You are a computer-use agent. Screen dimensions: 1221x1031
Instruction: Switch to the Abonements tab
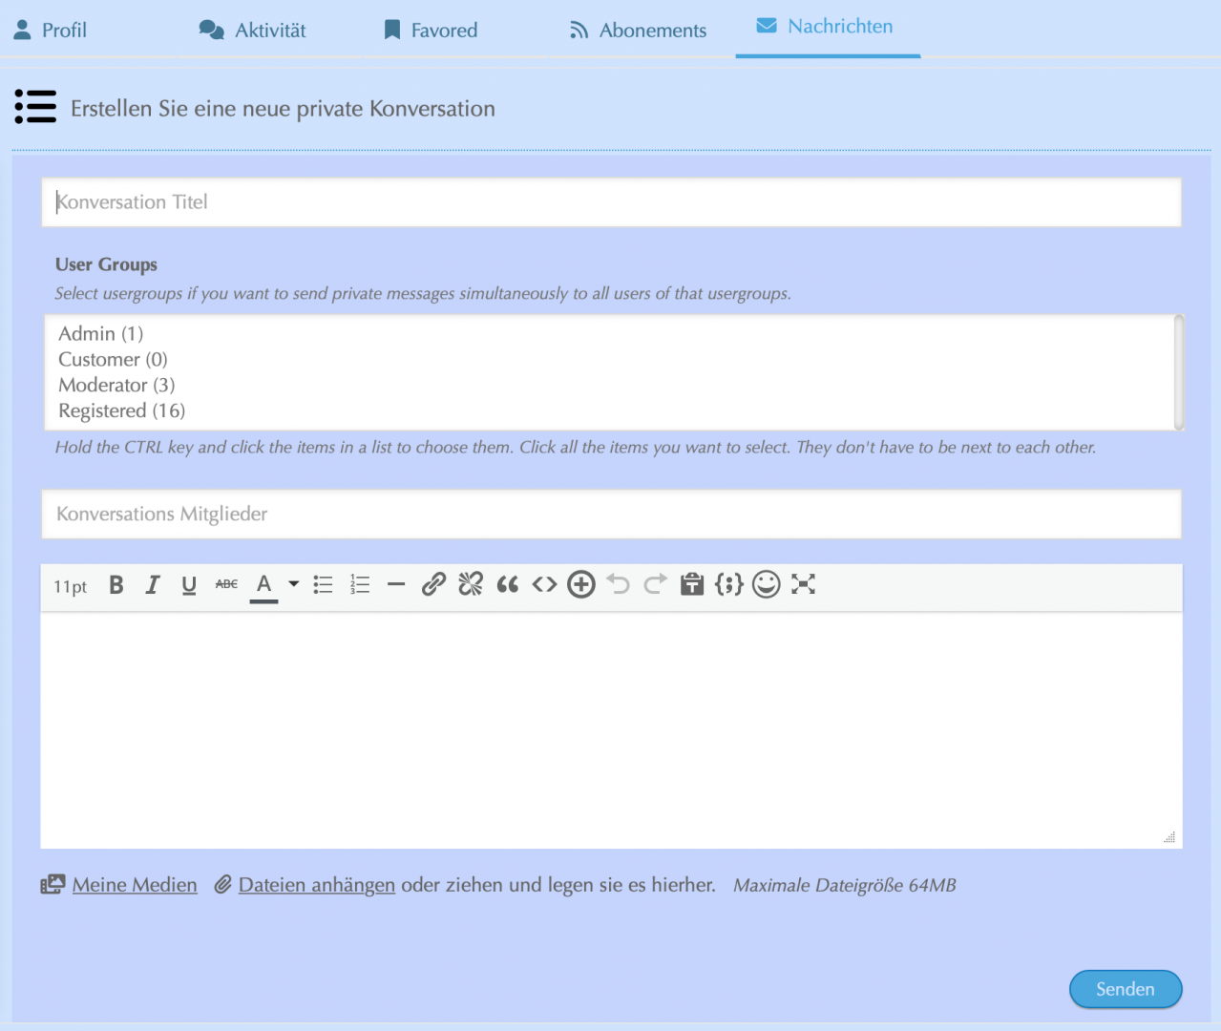(638, 31)
